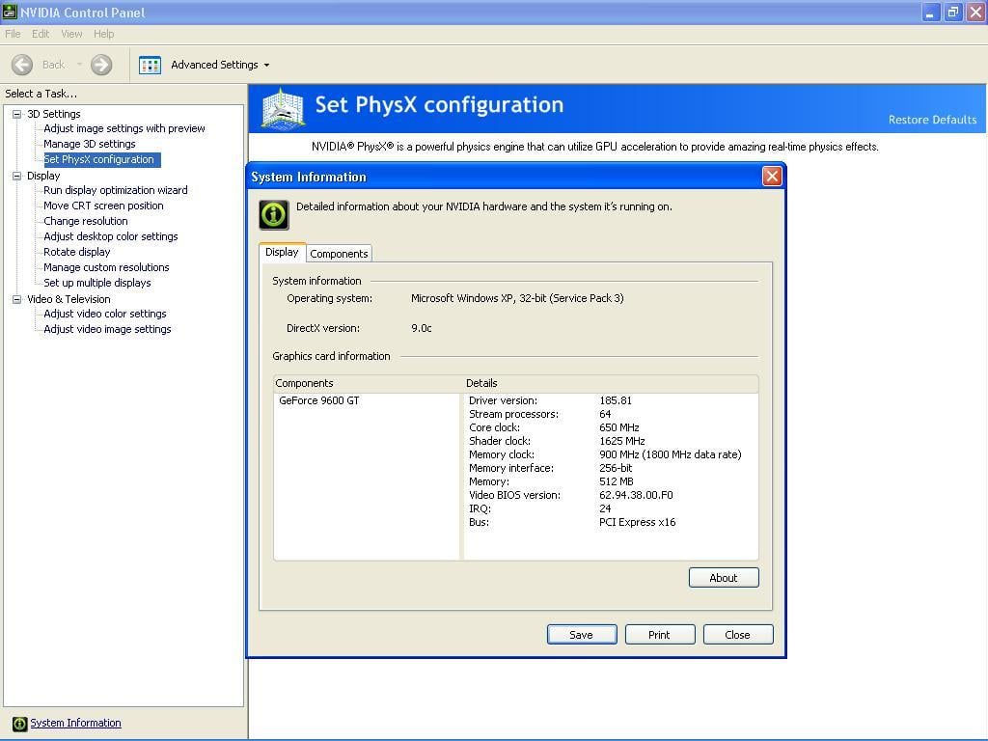Click the Core clock value 650 MHz
988x741 pixels.
(x=619, y=427)
